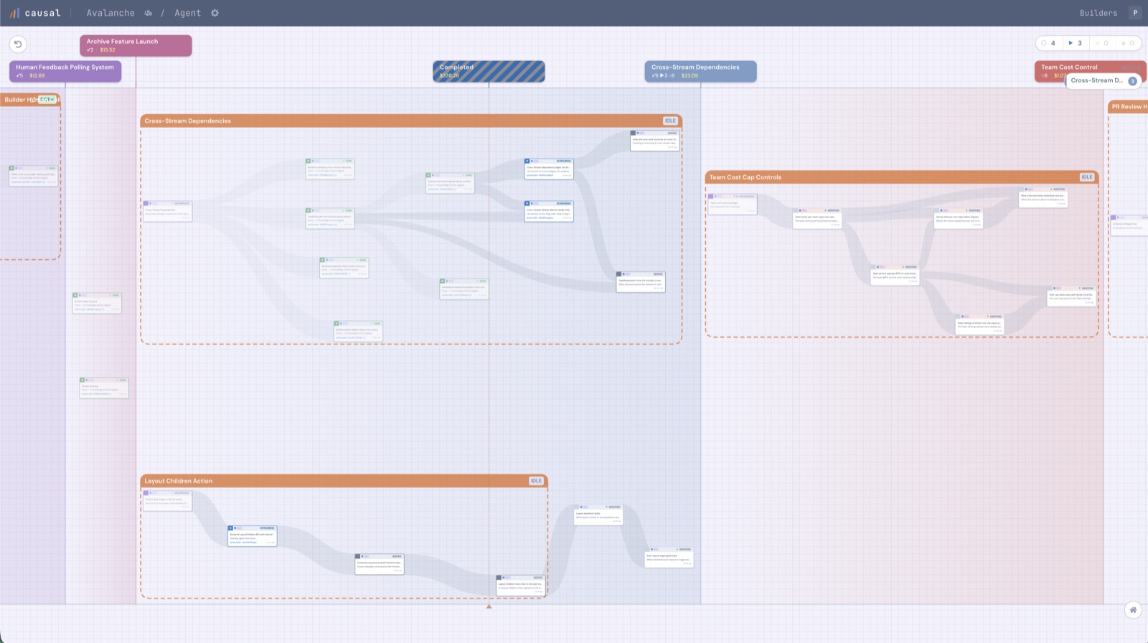Click IDLE badge on Layout Children Action
Screen dimensions: 1148x643
pyautogui.click(x=536, y=481)
